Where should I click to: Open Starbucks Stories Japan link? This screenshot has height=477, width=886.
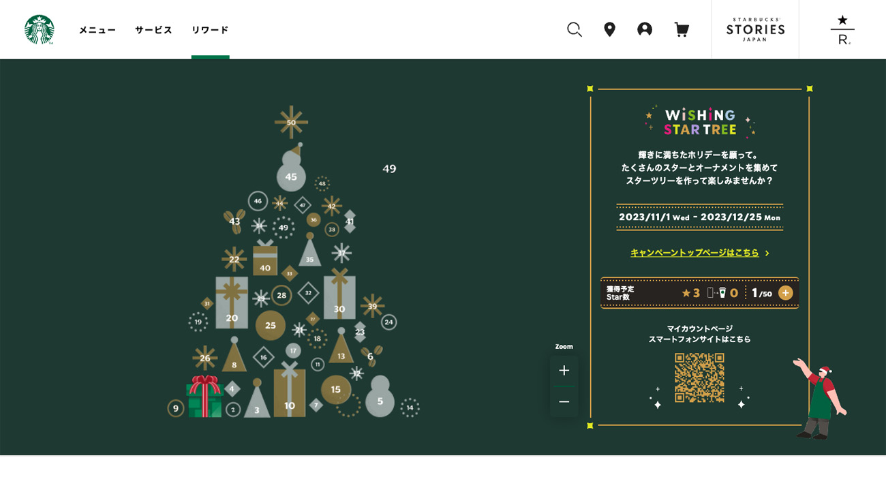coord(755,29)
